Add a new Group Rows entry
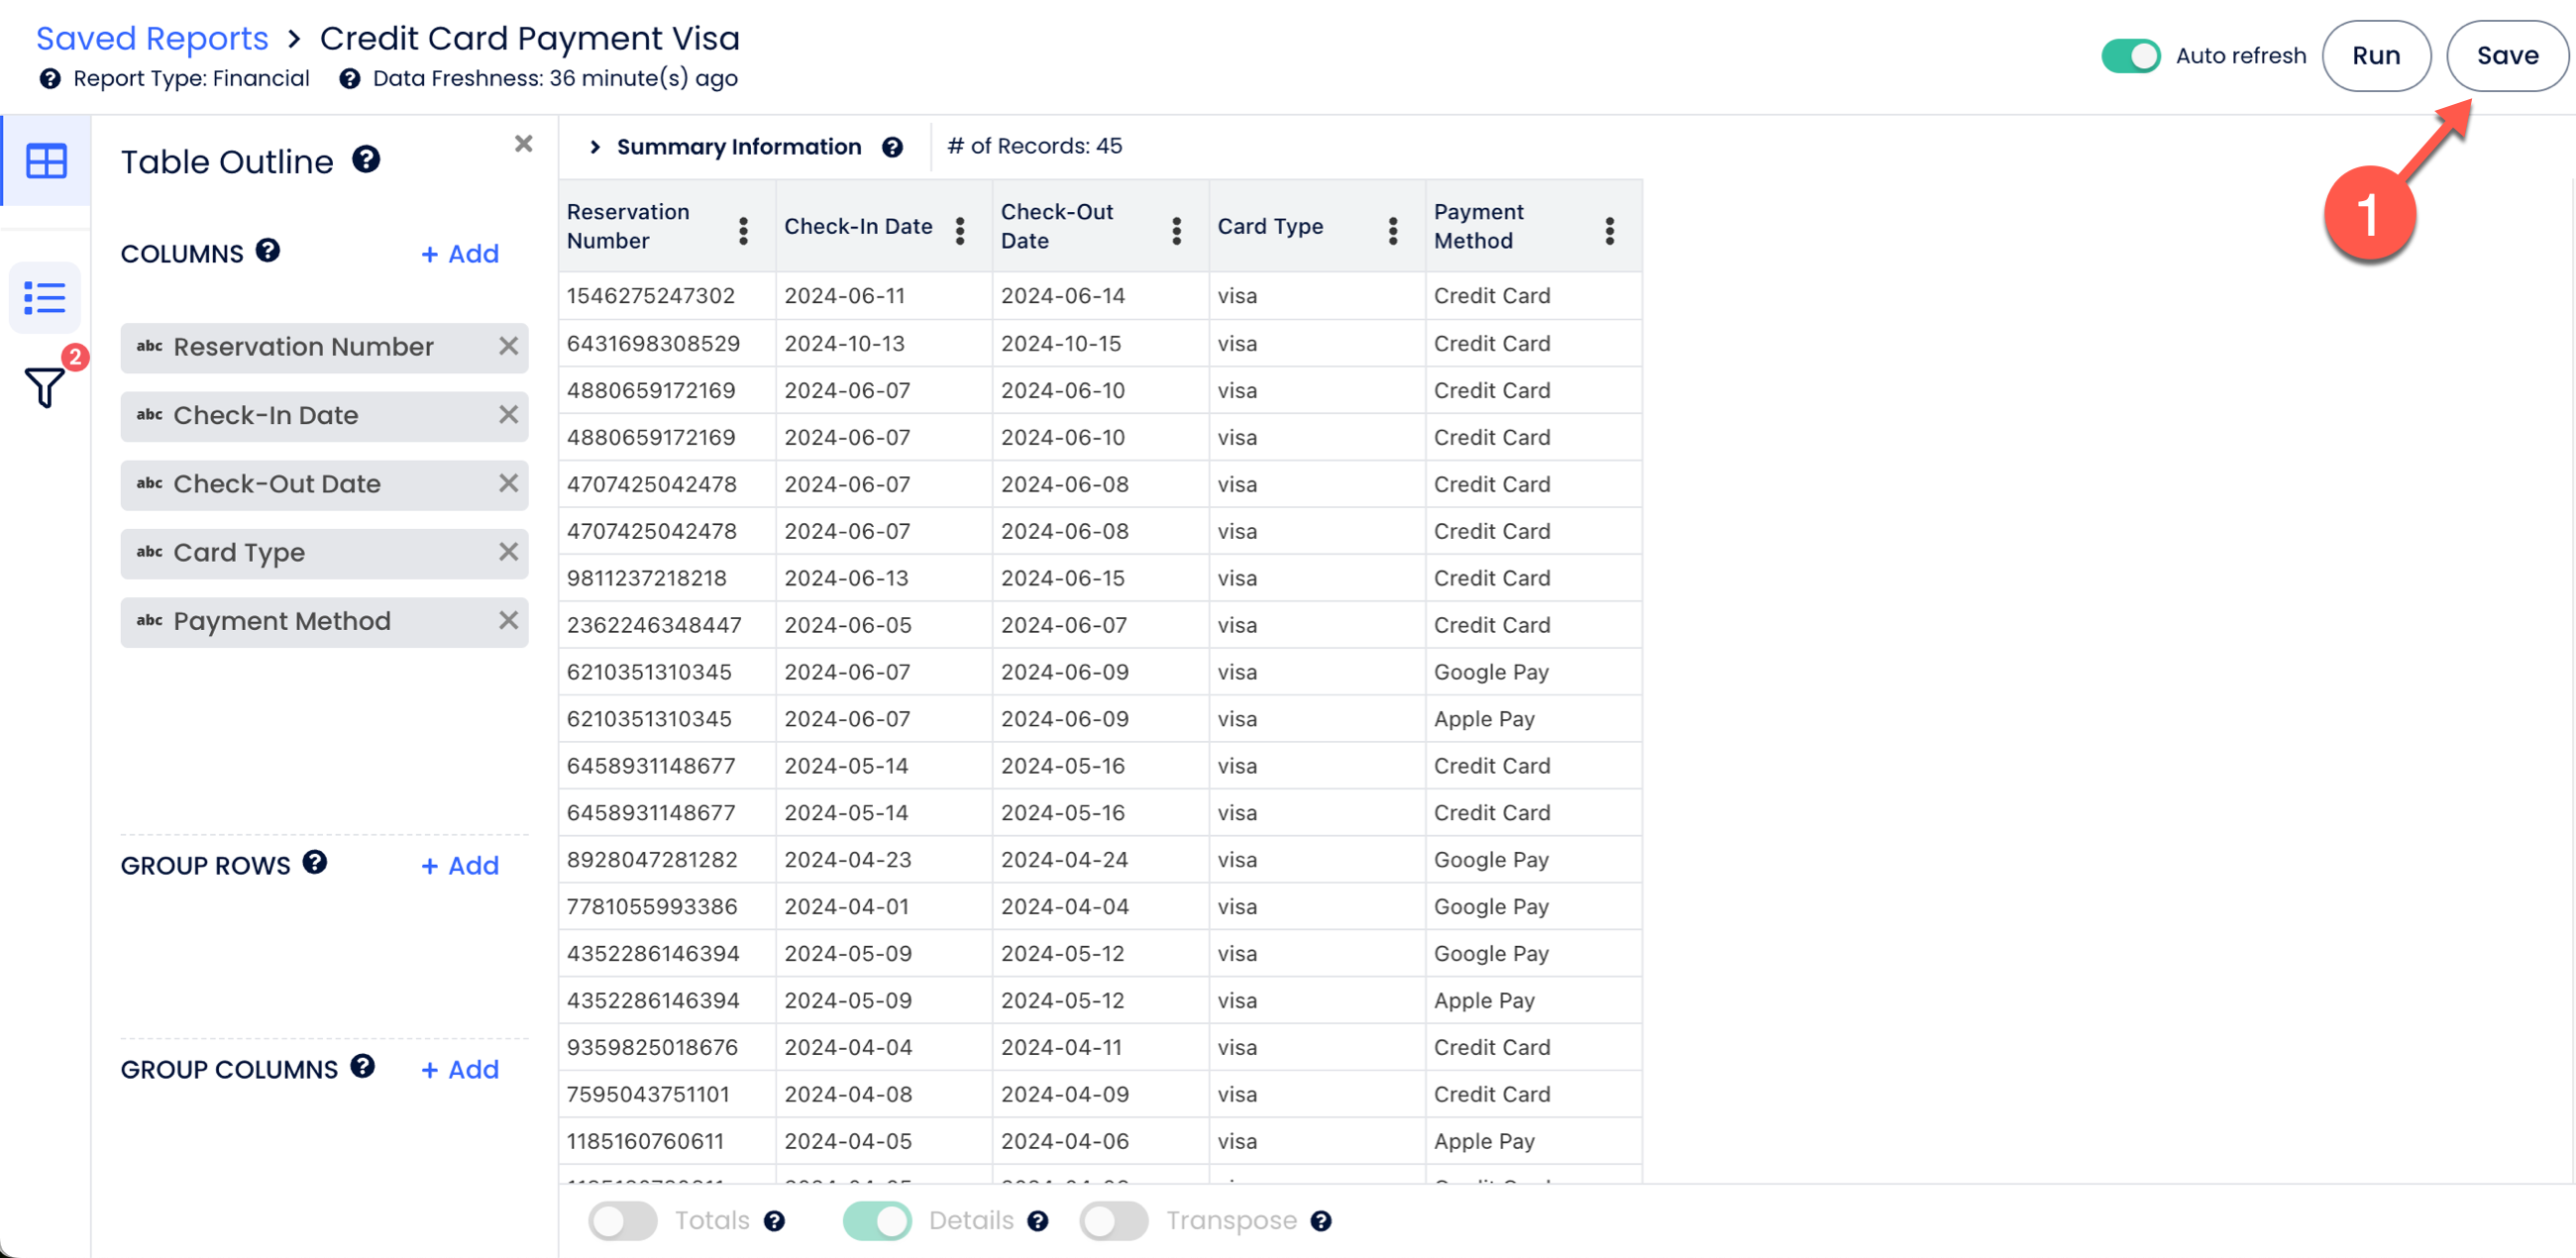 point(460,865)
